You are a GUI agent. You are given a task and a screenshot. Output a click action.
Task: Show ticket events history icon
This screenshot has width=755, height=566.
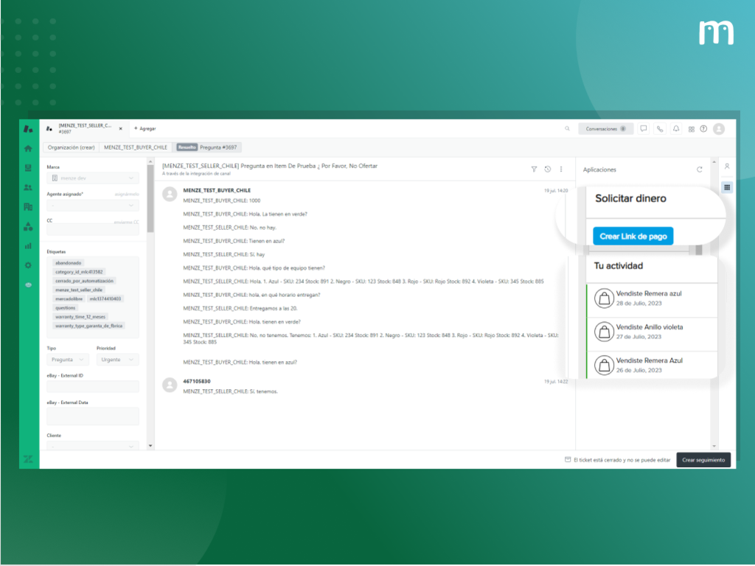(x=547, y=169)
